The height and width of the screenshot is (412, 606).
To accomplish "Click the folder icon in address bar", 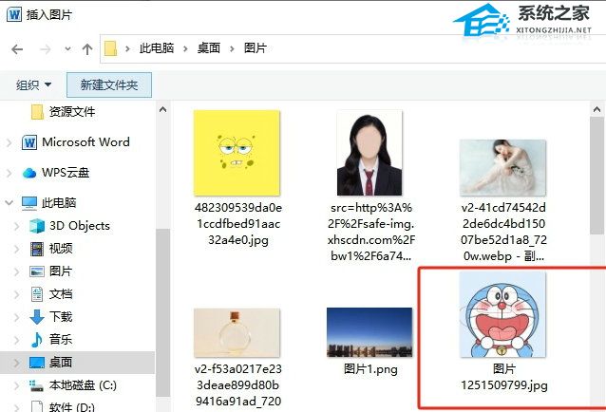I will [x=110, y=48].
